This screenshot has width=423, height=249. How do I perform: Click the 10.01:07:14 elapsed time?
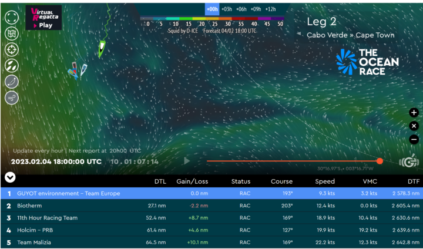[x=135, y=161]
